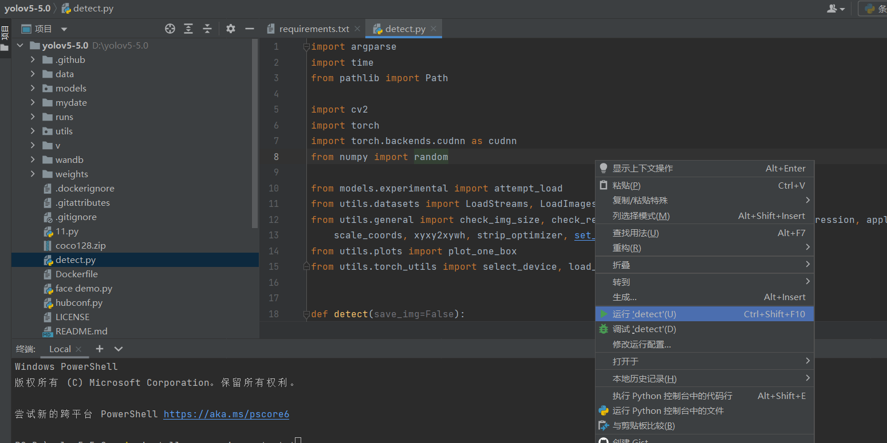
Task: Expand the data folder
Action: 33,74
